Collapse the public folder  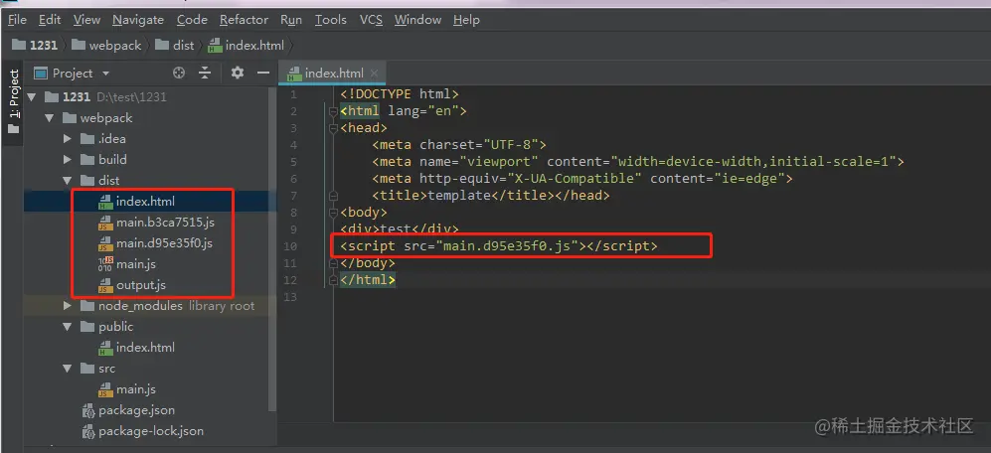68,327
